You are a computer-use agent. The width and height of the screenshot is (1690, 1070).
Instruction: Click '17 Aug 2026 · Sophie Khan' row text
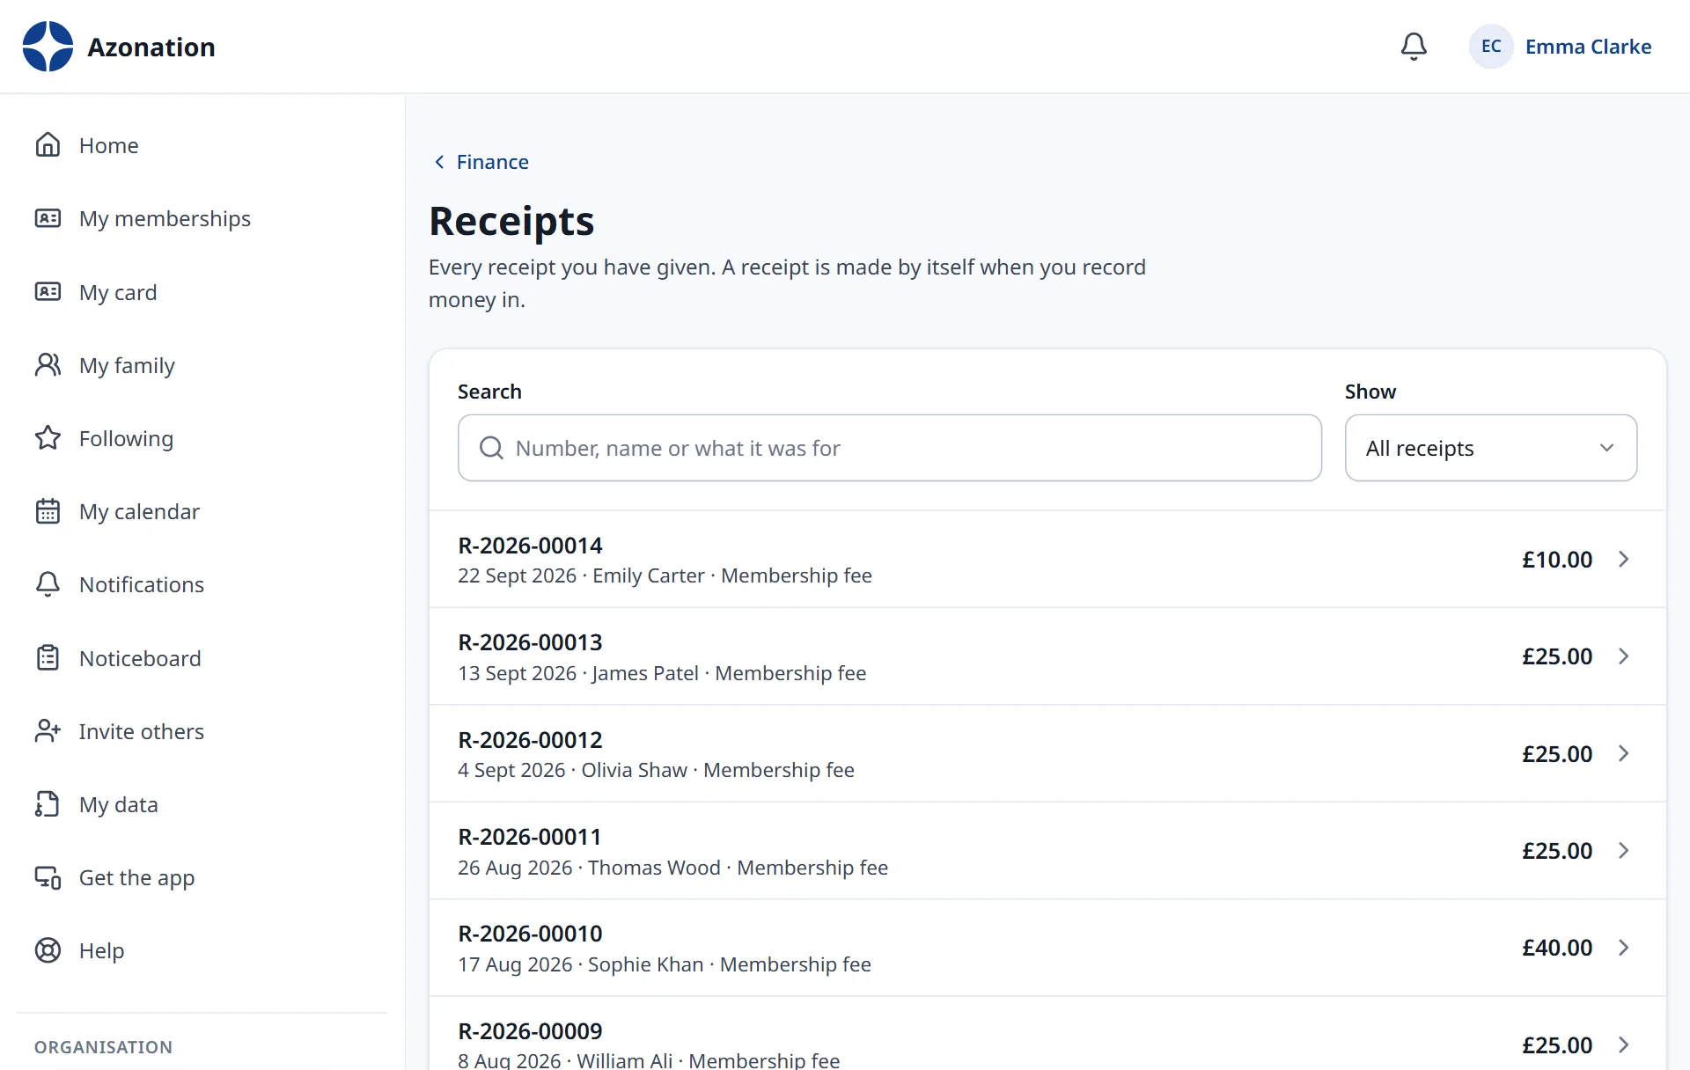pyautogui.click(x=581, y=964)
